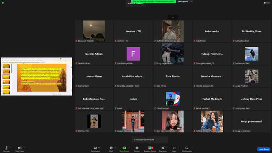Select the Ferhat Medina S tile
Viewport: 272px width, 153px height.
tap(212, 99)
